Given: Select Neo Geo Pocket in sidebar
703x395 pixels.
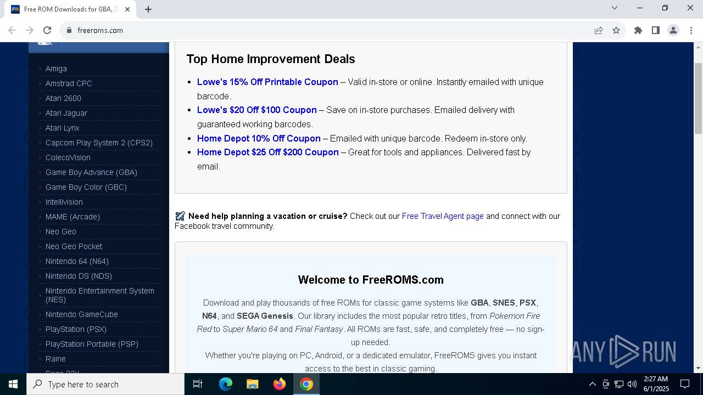Looking at the screenshot, I should (74, 246).
